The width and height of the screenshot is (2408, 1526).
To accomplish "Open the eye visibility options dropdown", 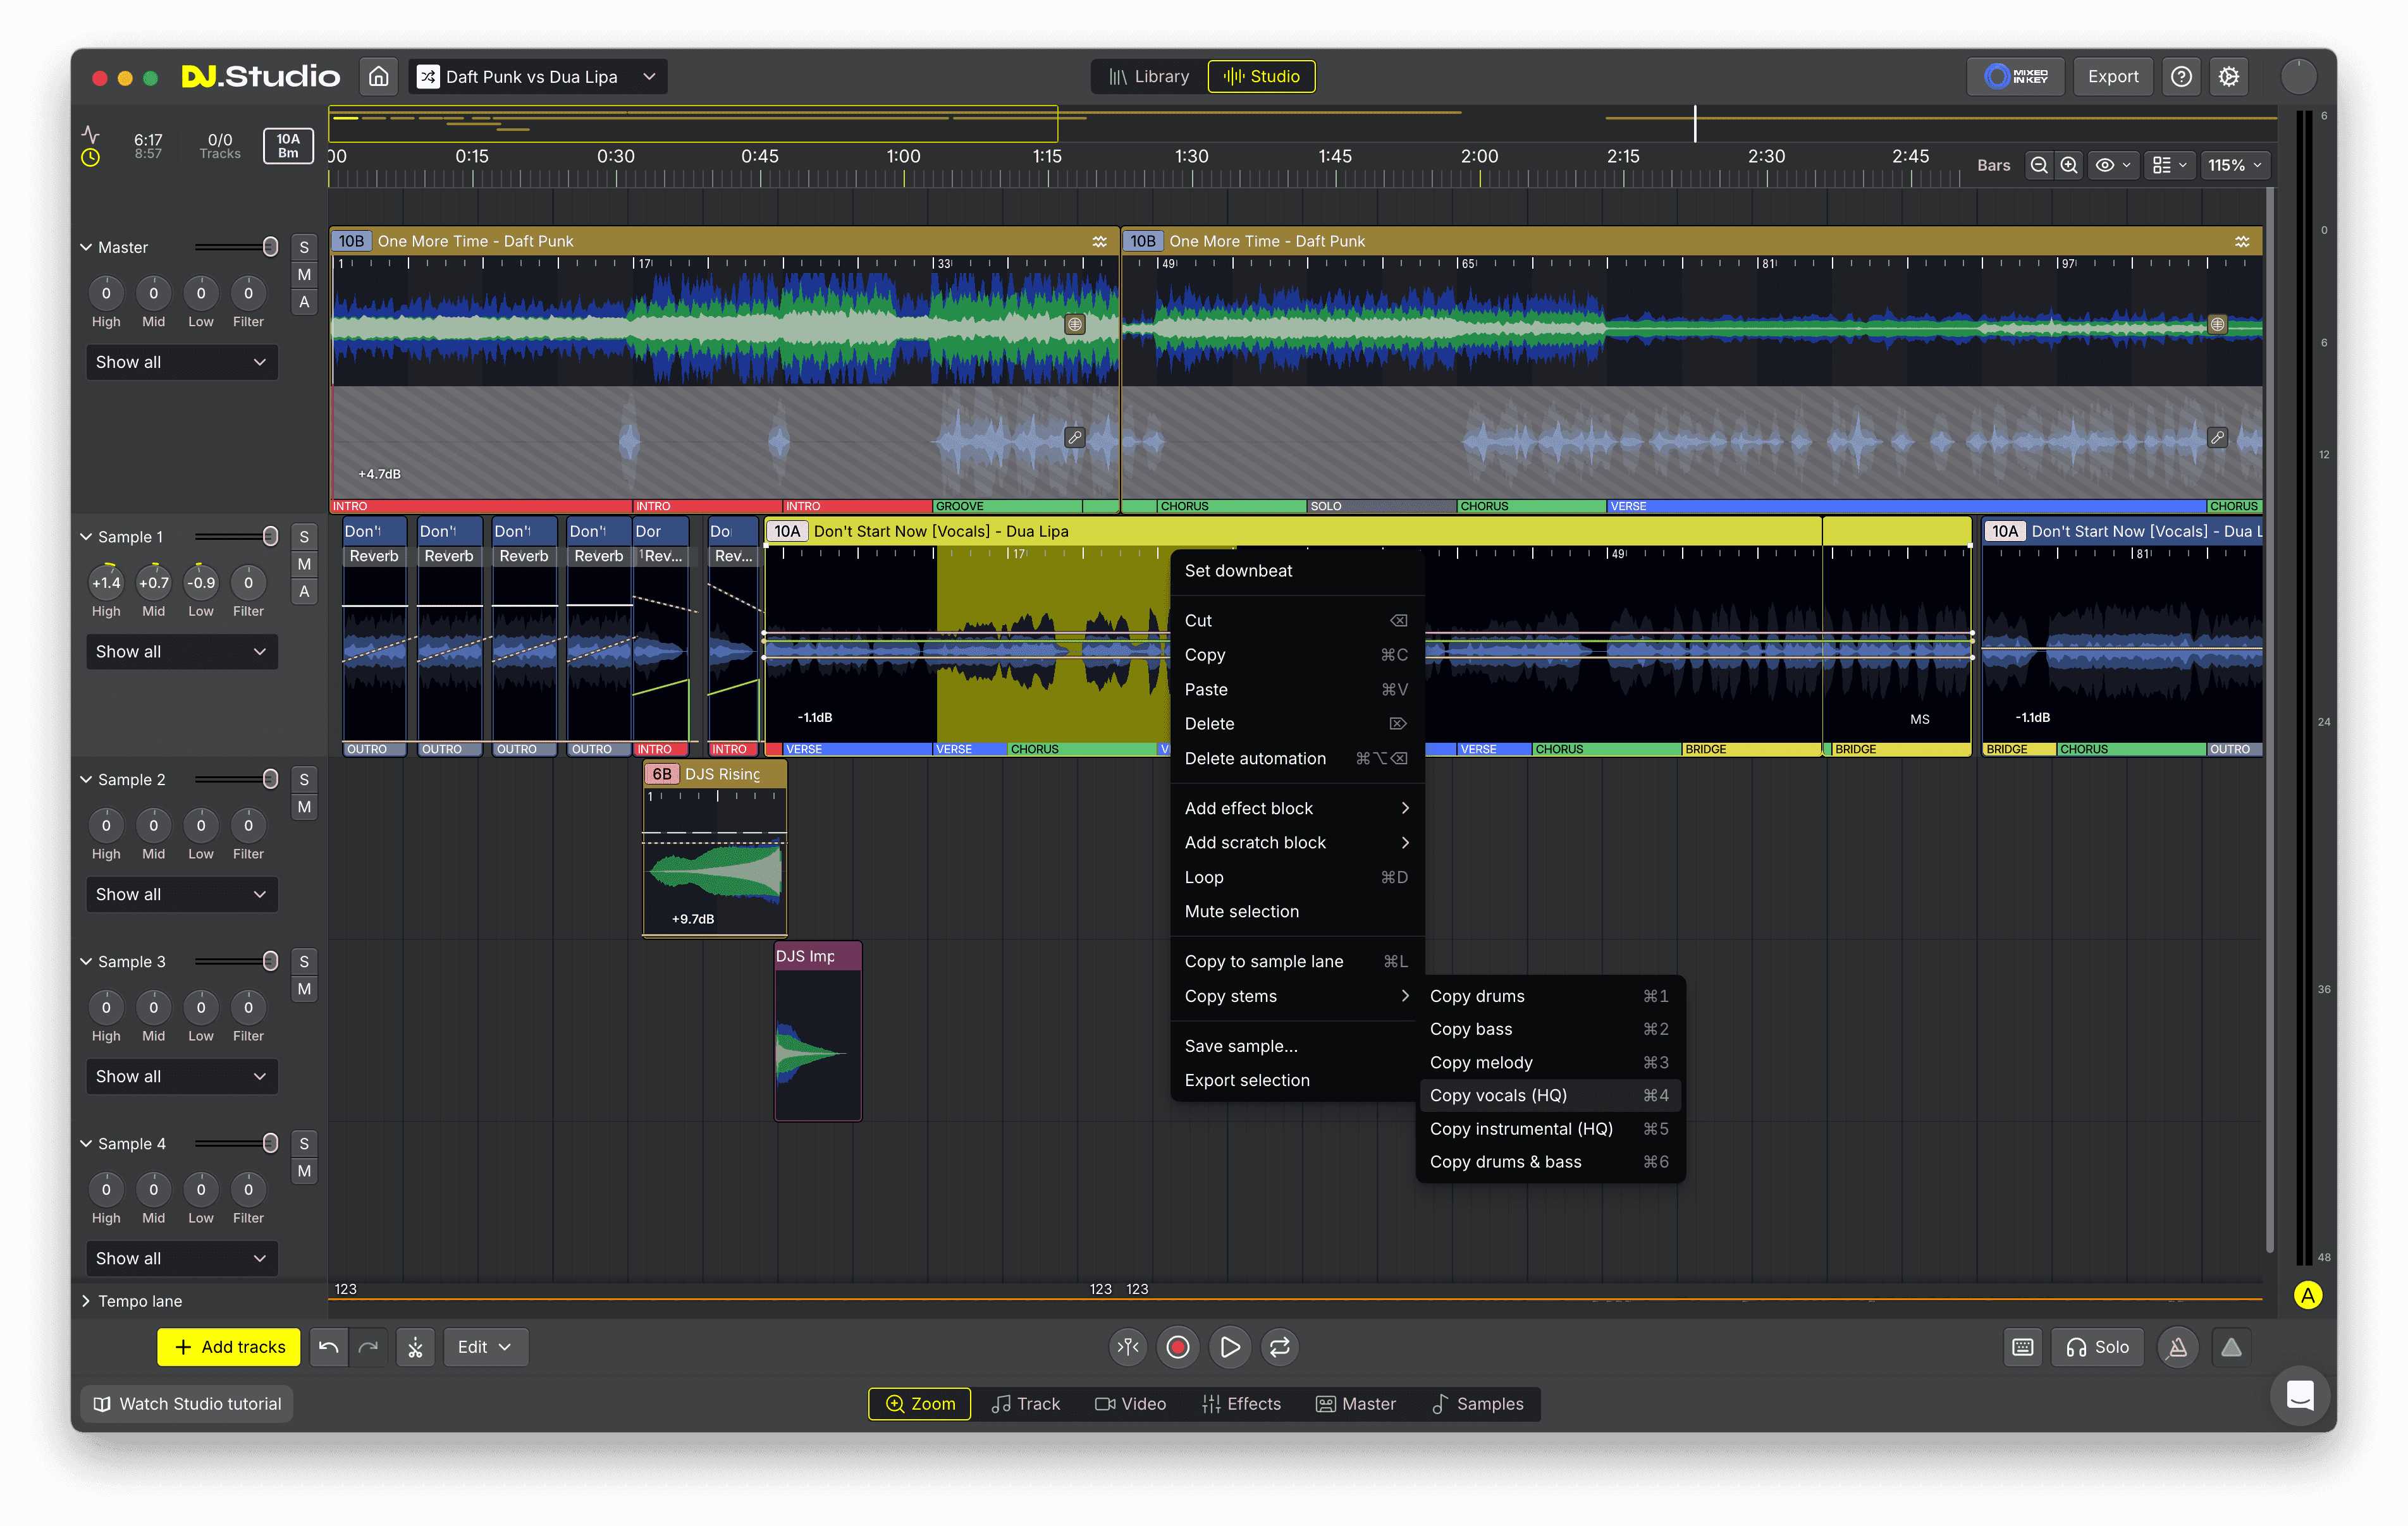I will click(x=2113, y=165).
